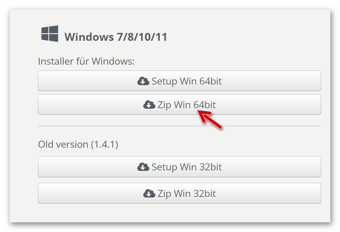This screenshot has height=232, width=340.
Task: Click the cloud download icon on Zip Win 64bit
Action: pyautogui.click(x=149, y=105)
